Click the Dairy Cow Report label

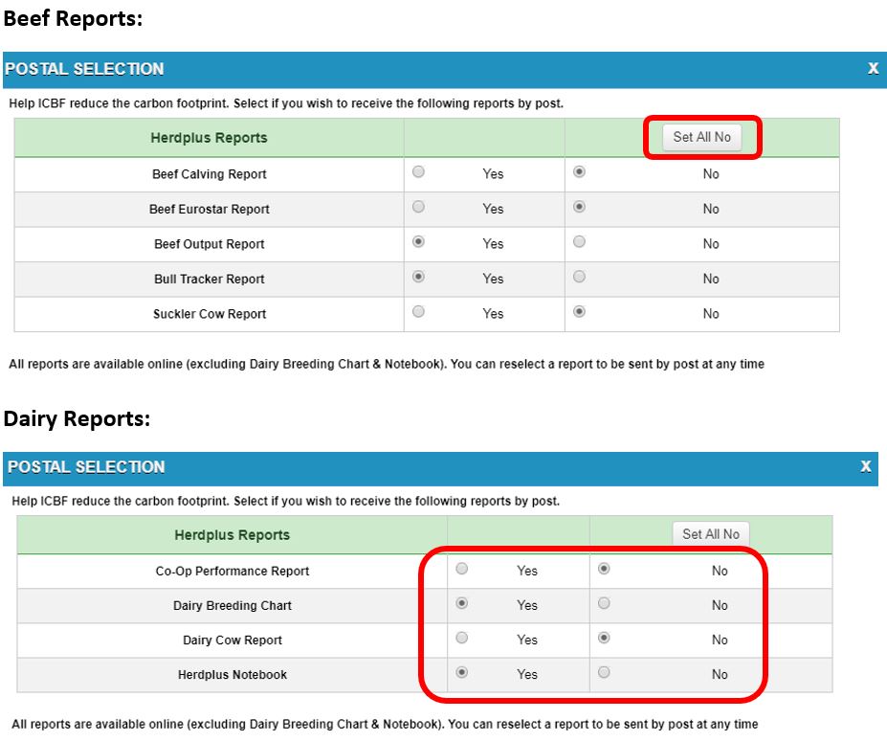tap(233, 641)
